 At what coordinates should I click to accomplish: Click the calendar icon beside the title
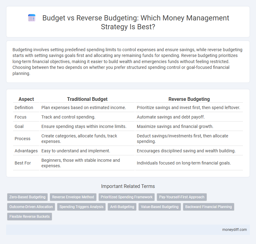[31, 18]
